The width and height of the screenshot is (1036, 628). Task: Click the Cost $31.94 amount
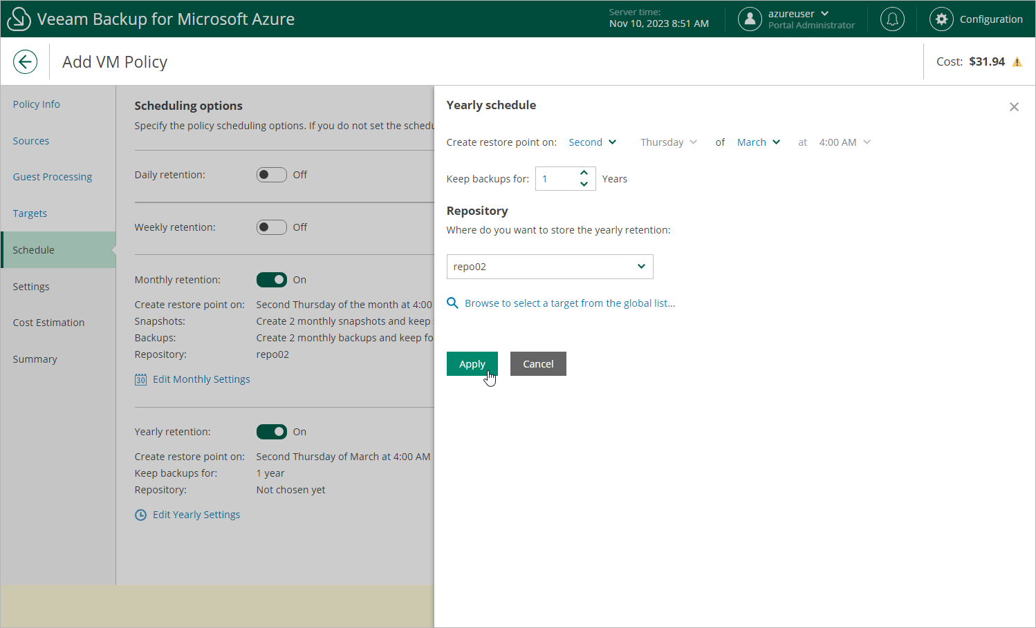pyautogui.click(x=987, y=61)
